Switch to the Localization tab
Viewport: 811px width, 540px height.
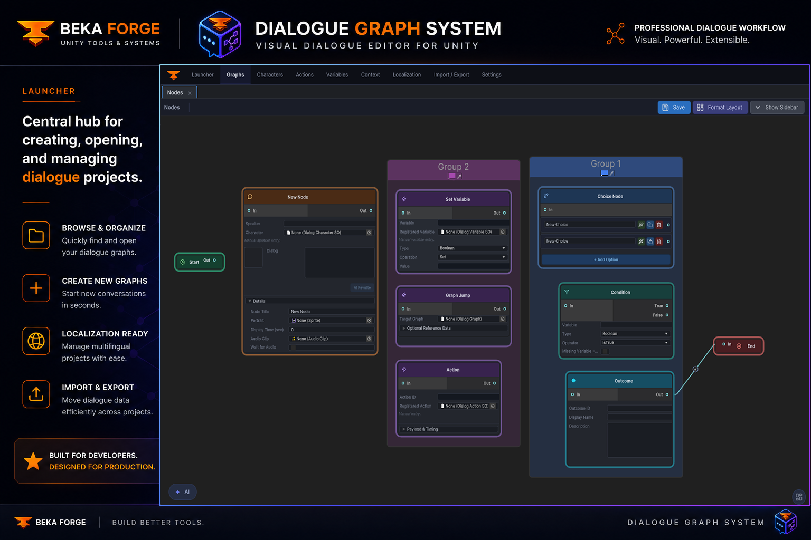coord(407,75)
